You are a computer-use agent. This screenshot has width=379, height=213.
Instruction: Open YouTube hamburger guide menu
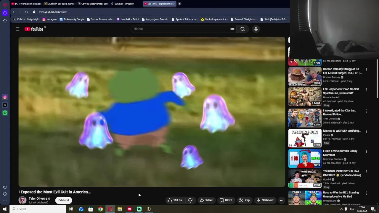(x=17, y=29)
